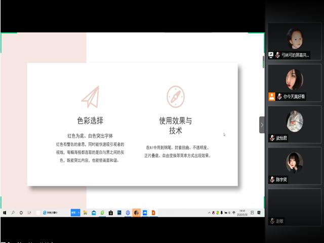This screenshot has width=324, height=243.
Task: Open the Mail app taskbar icon
Action: pyautogui.click(x=94, y=213)
